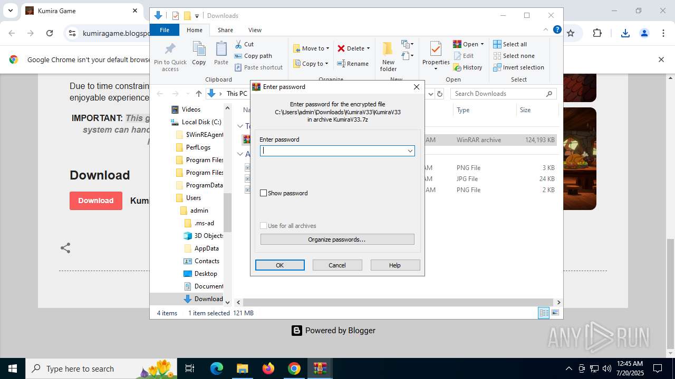Viewport: 675px width, 379px height.
Task: Select AppData folder in tree
Action: coord(201,248)
